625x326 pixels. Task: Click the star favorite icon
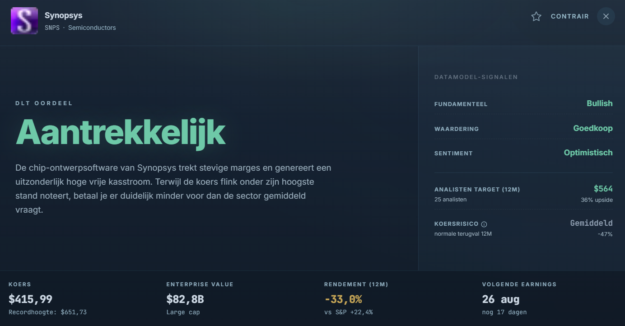pyautogui.click(x=536, y=17)
